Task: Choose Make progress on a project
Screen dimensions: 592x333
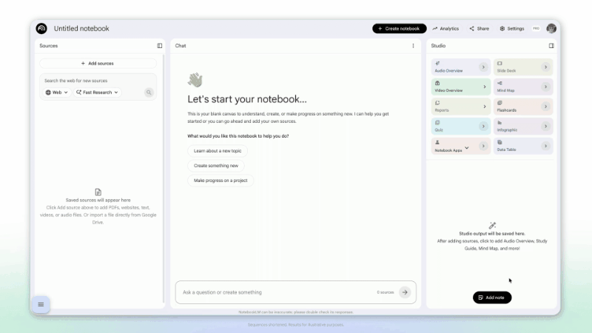Action: [x=221, y=181]
